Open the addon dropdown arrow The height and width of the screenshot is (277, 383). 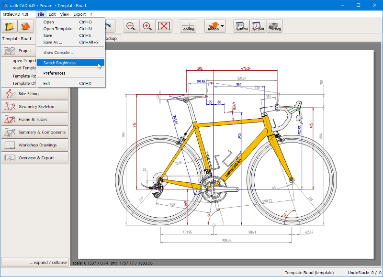coord(222,26)
